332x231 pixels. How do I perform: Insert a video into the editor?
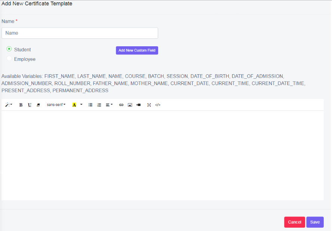click(x=139, y=105)
